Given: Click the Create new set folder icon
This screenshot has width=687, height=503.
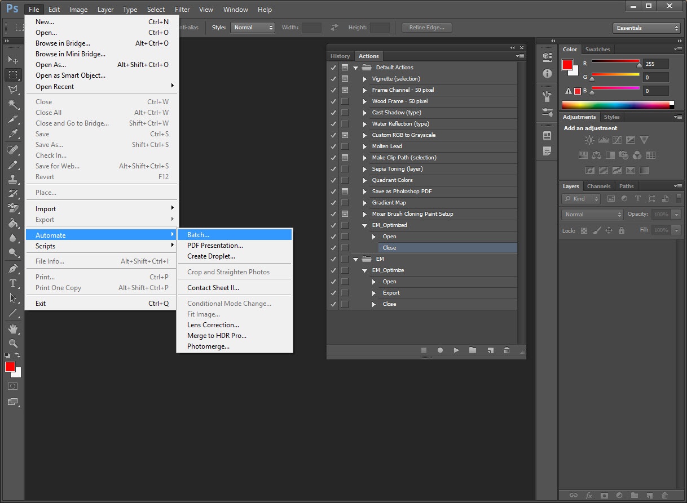Looking at the screenshot, I should (x=473, y=350).
